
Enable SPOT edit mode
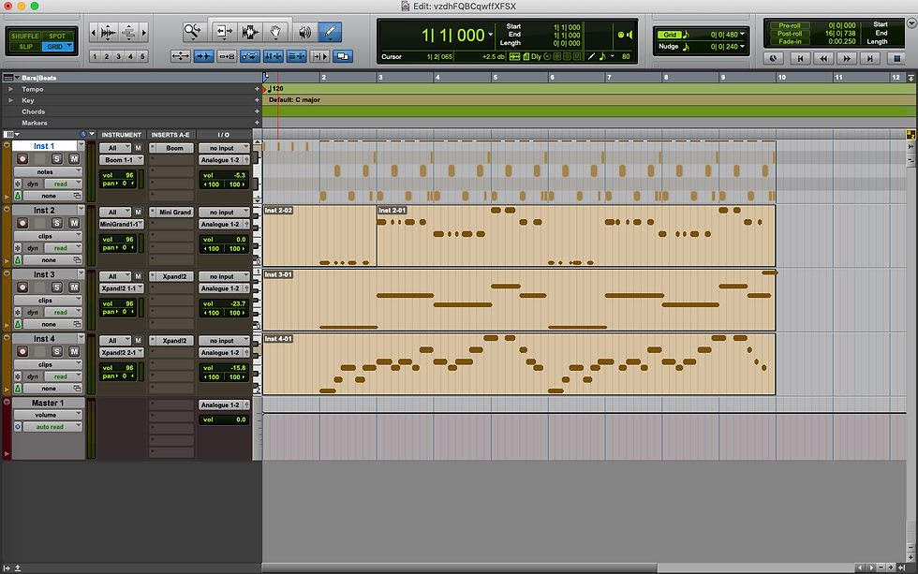(57, 36)
